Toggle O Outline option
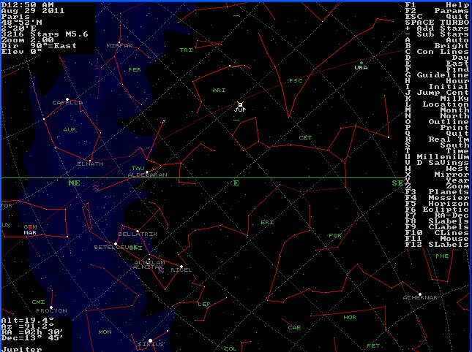Image resolution: width=472 pixels, height=352 pixels. (437, 122)
